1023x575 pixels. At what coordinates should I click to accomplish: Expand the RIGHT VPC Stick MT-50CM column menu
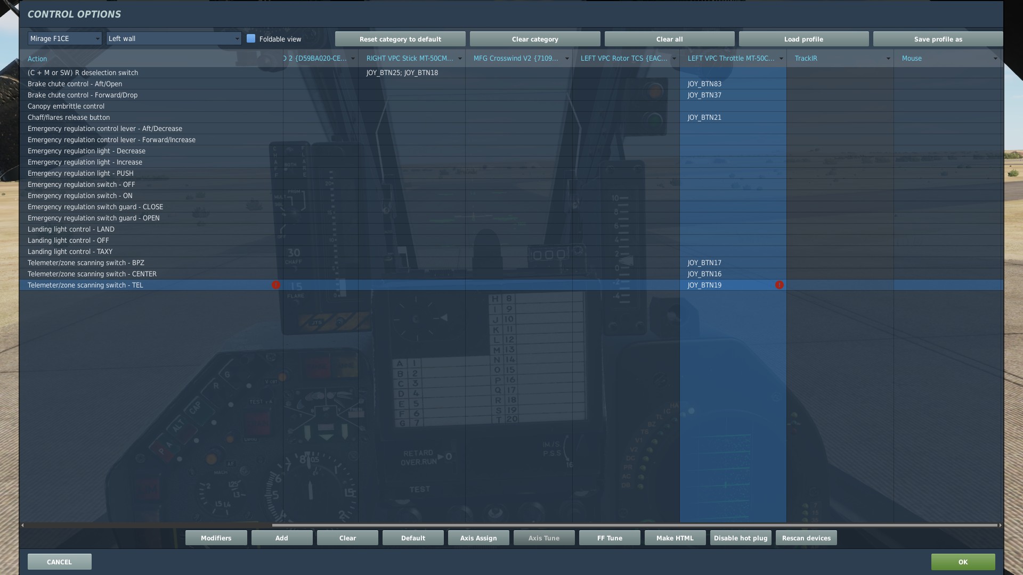pyautogui.click(x=460, y=59)
